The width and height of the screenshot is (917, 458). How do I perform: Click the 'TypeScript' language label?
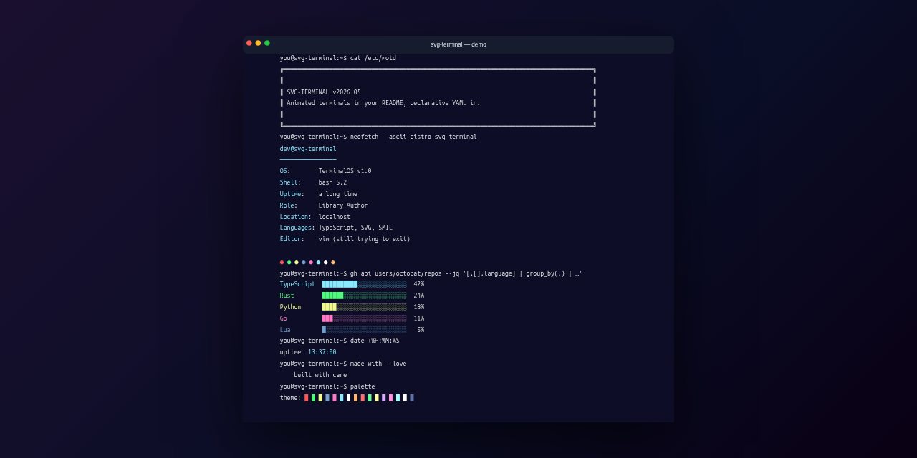(x=297, y=284)
